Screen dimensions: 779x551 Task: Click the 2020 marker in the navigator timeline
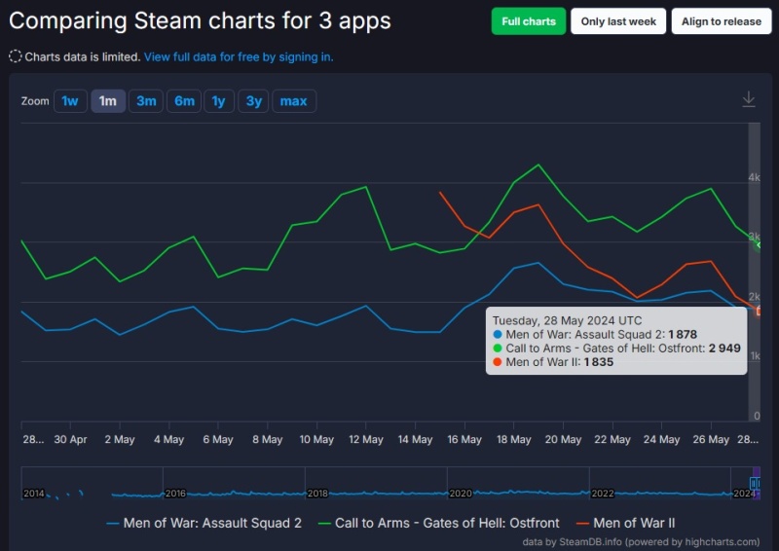pos(460,494)
